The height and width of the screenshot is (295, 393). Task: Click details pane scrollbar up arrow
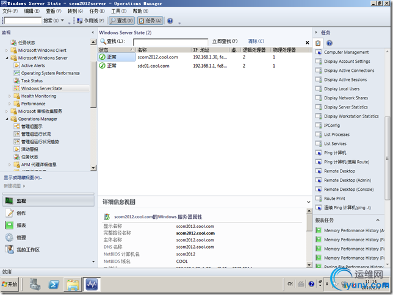(x=309, y=211)
